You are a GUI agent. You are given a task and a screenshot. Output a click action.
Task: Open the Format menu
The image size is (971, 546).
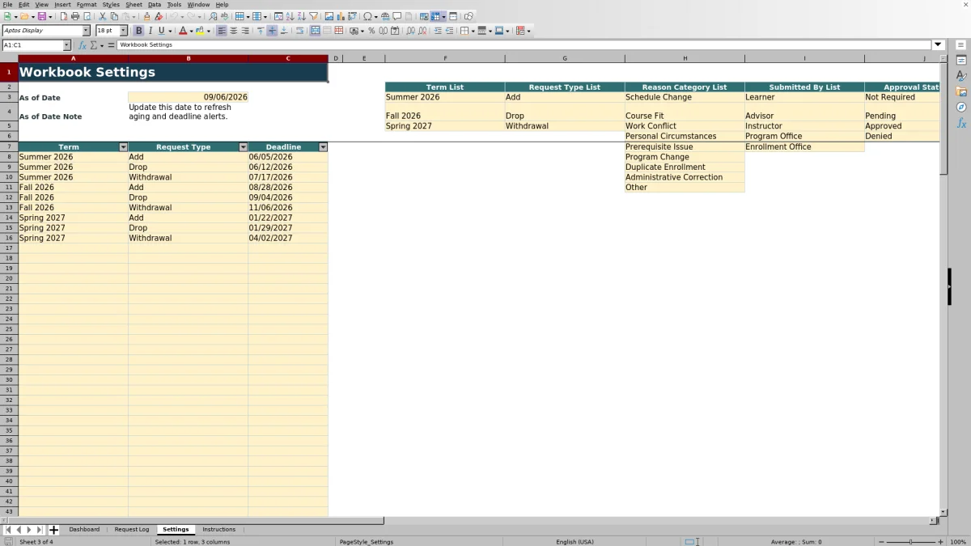coord(87,5)
